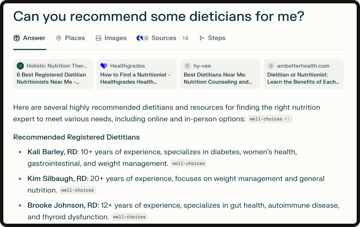Click well-choices citation after Kali Barley entry
360x227 pixels.
[x=189, y=163]
